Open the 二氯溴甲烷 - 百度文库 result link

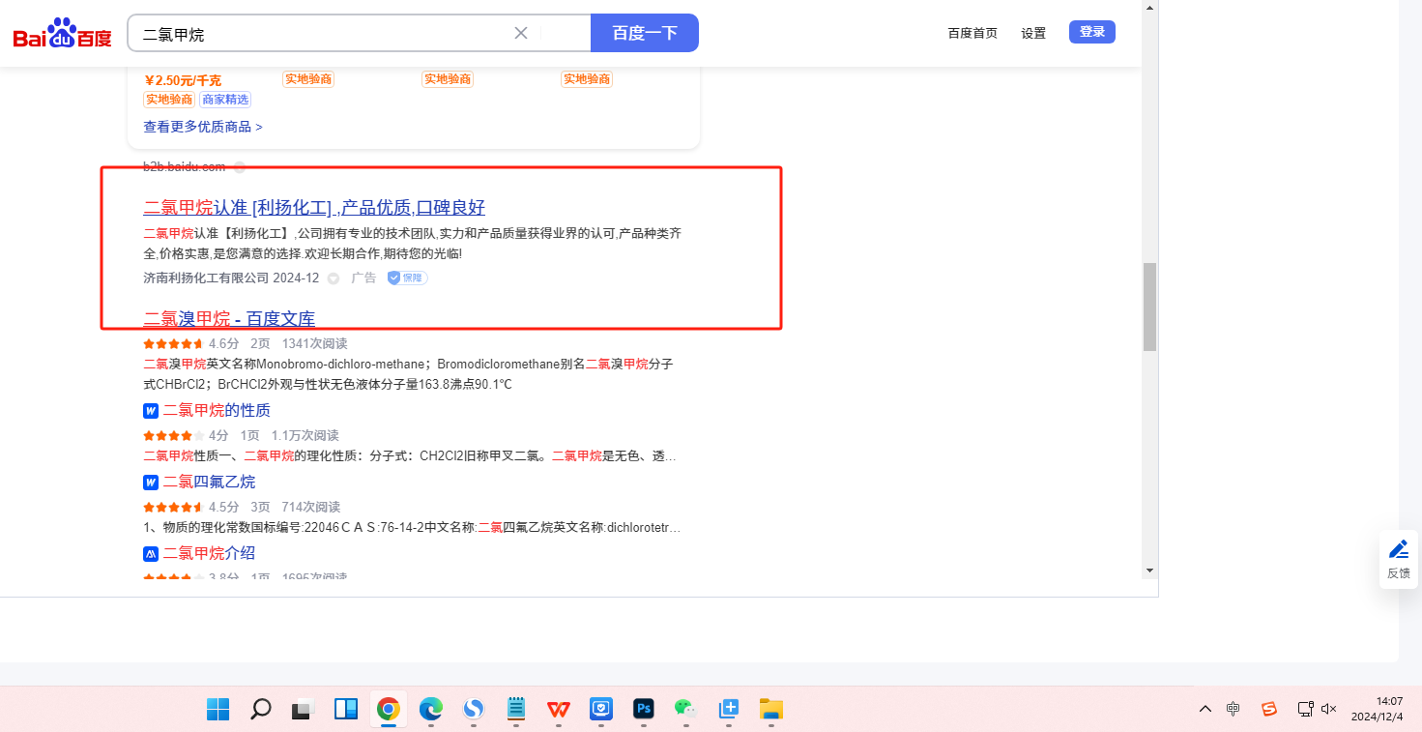click(x=229, y=319)
